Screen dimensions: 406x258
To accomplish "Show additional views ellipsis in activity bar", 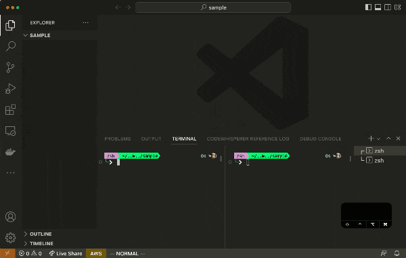I will [x=10, y=172].
